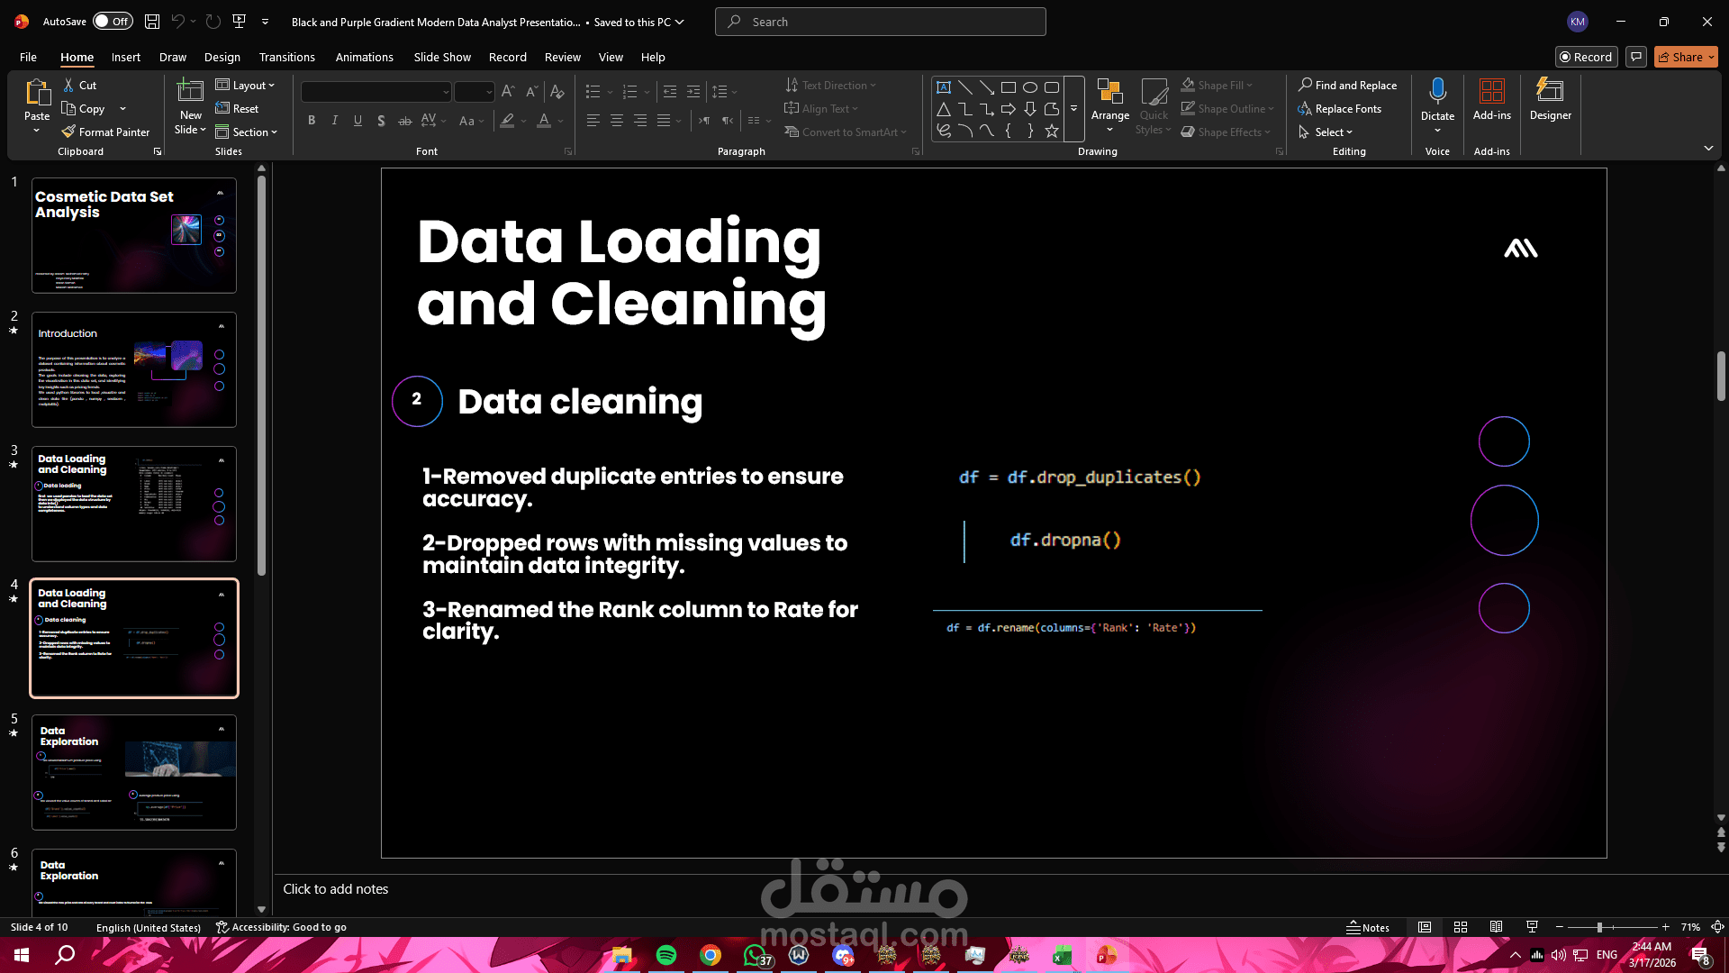Viewport: 1729px width, 973px height.
Task: Open the Section dropdown
Action: [x=247, y=132]
